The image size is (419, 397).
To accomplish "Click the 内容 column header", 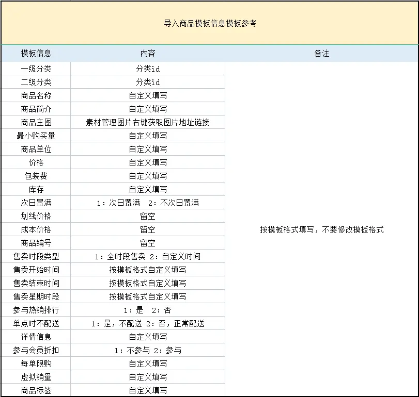I will click(x=148, y=53).
